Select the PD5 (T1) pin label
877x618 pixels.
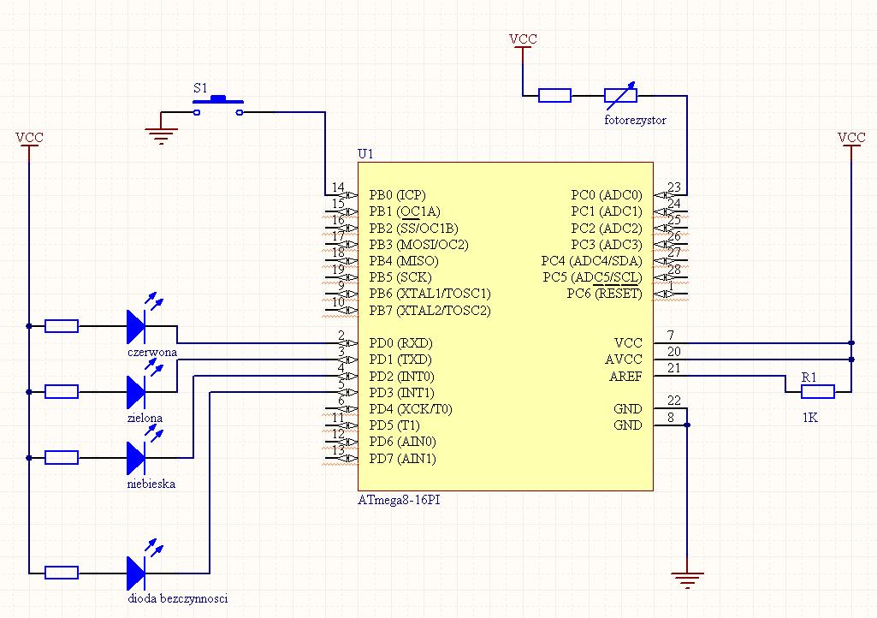(x=394, y=425)
